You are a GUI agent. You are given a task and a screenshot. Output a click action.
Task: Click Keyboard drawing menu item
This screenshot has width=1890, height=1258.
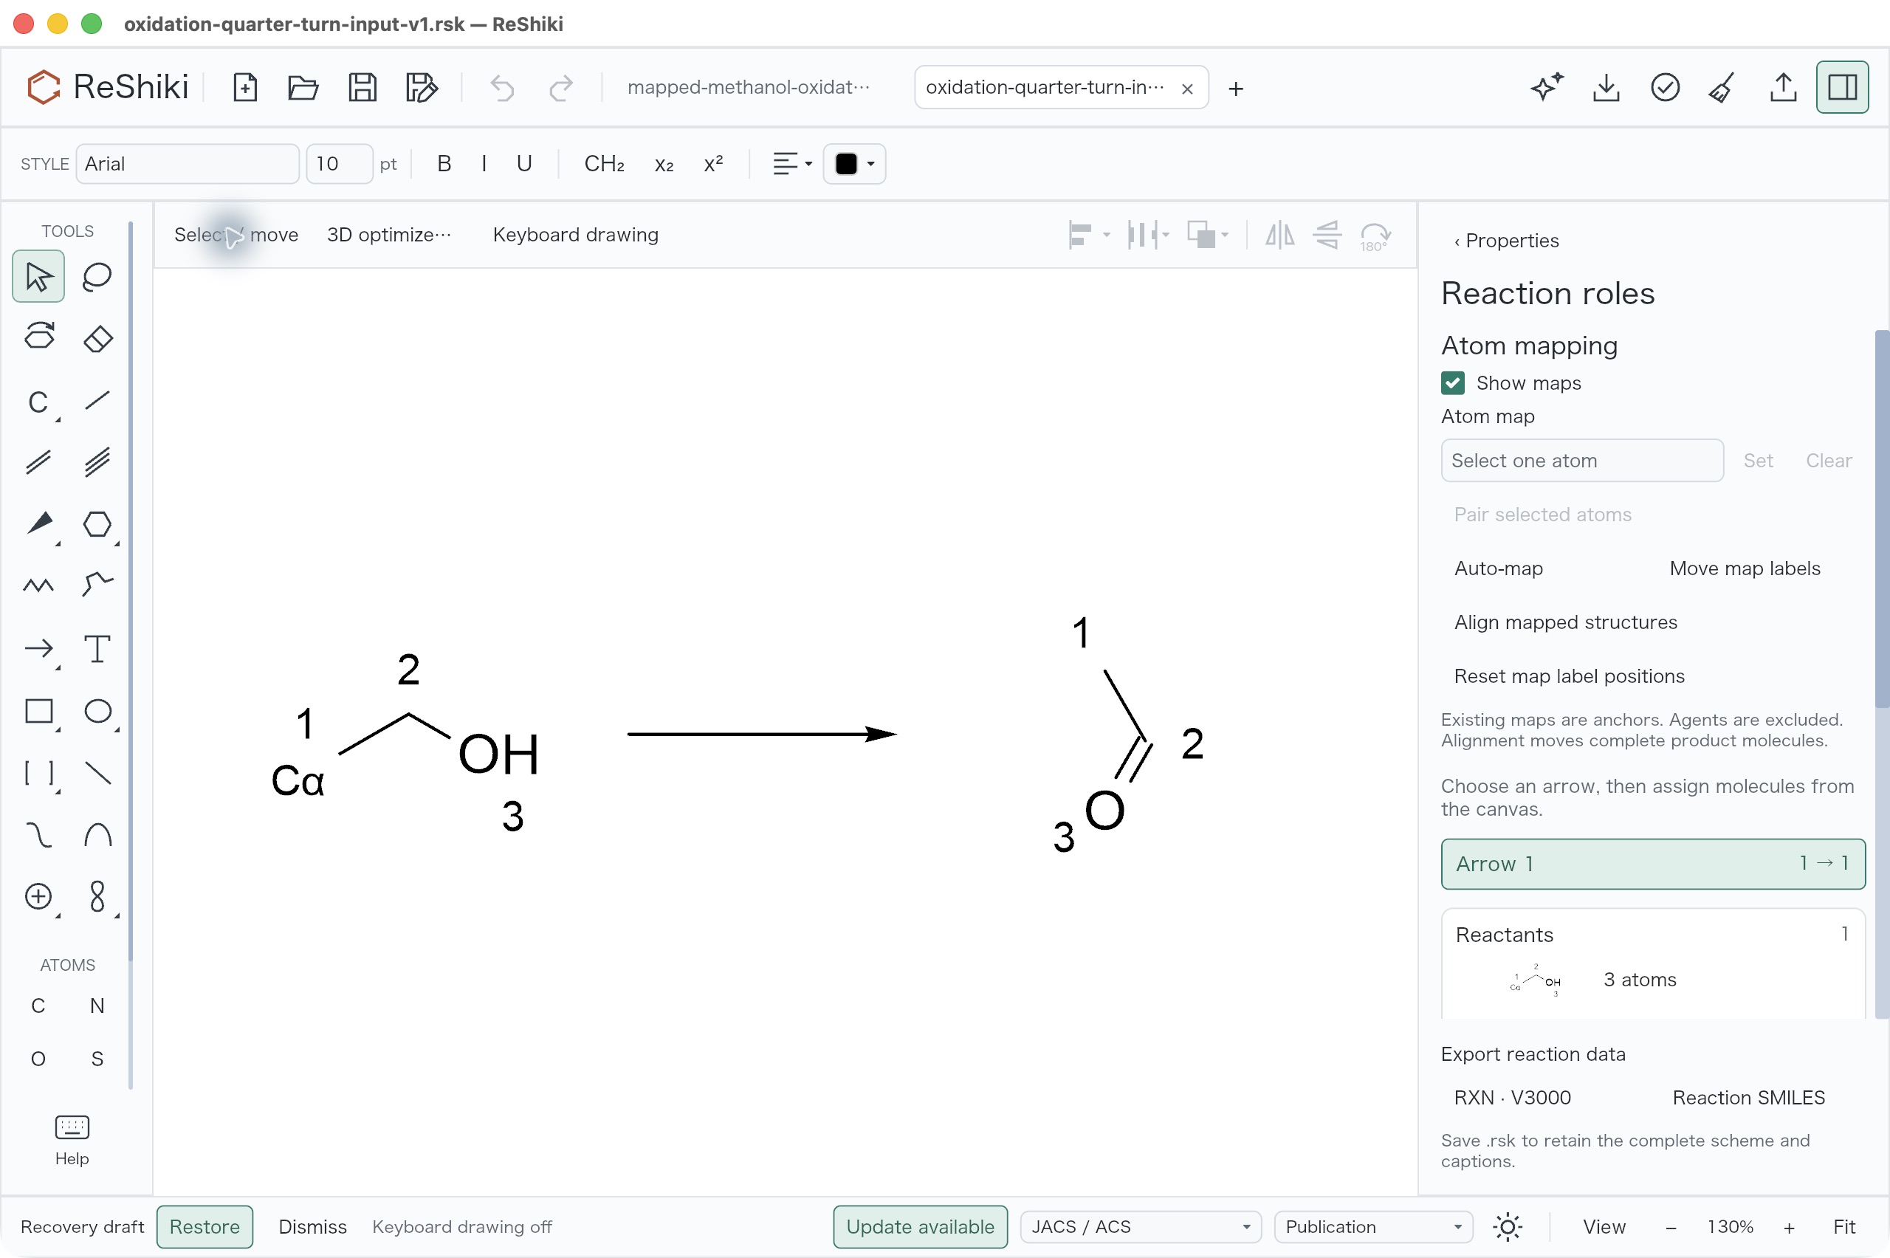point(575,234)
